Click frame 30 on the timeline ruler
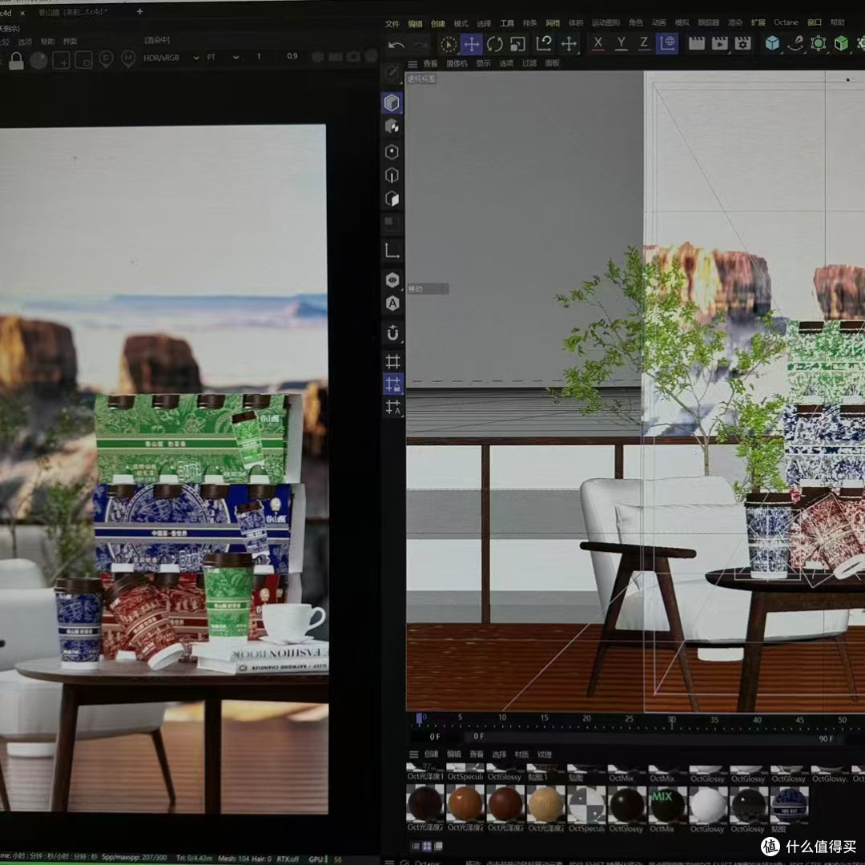This screenshot has width=865, height=865. point(671,720)
